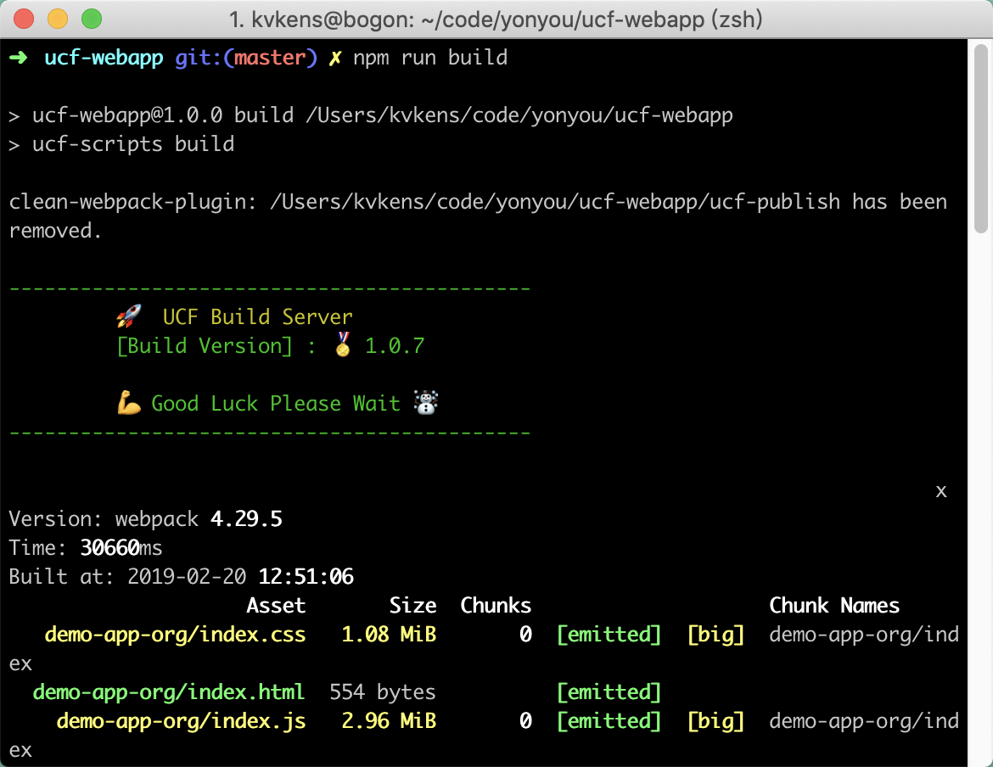Click asset 'demo-app-org/index.css'

point(175,635)
